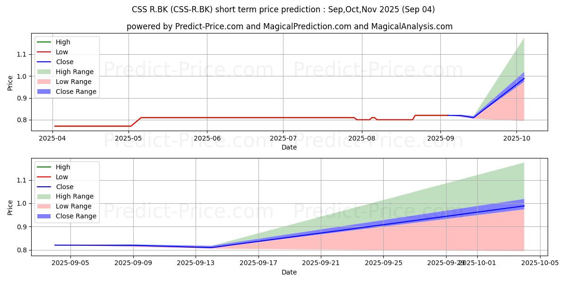The image size is (567, 283).
Task: Click the Price label of the top chart
Action: pos(10,83)
